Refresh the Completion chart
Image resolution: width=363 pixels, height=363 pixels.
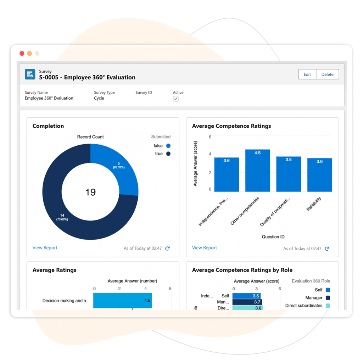167,248
